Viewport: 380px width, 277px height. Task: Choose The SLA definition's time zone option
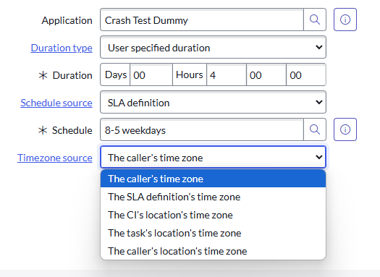pyautogui.click(x=213, y=197)
